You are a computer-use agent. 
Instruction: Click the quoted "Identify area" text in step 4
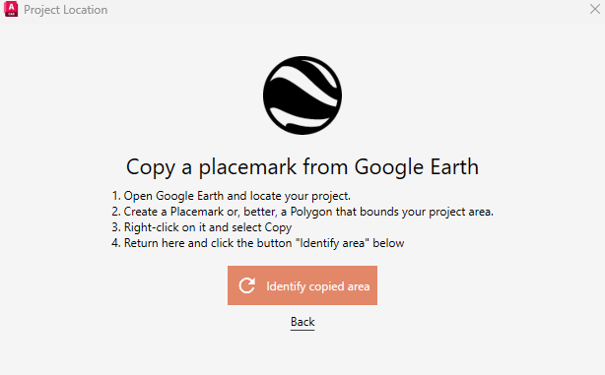[334, 243]
